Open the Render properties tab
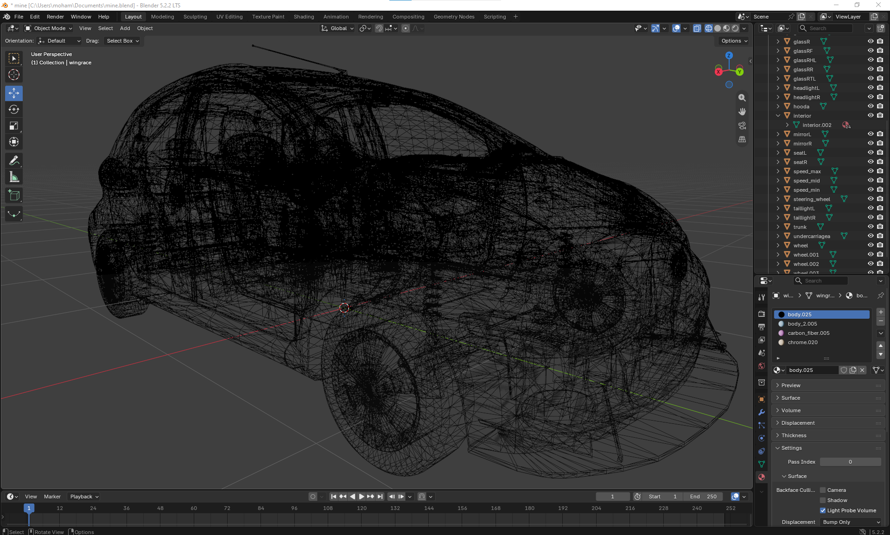The width and height of the screenshot is (890, 535). coord(761,314)
